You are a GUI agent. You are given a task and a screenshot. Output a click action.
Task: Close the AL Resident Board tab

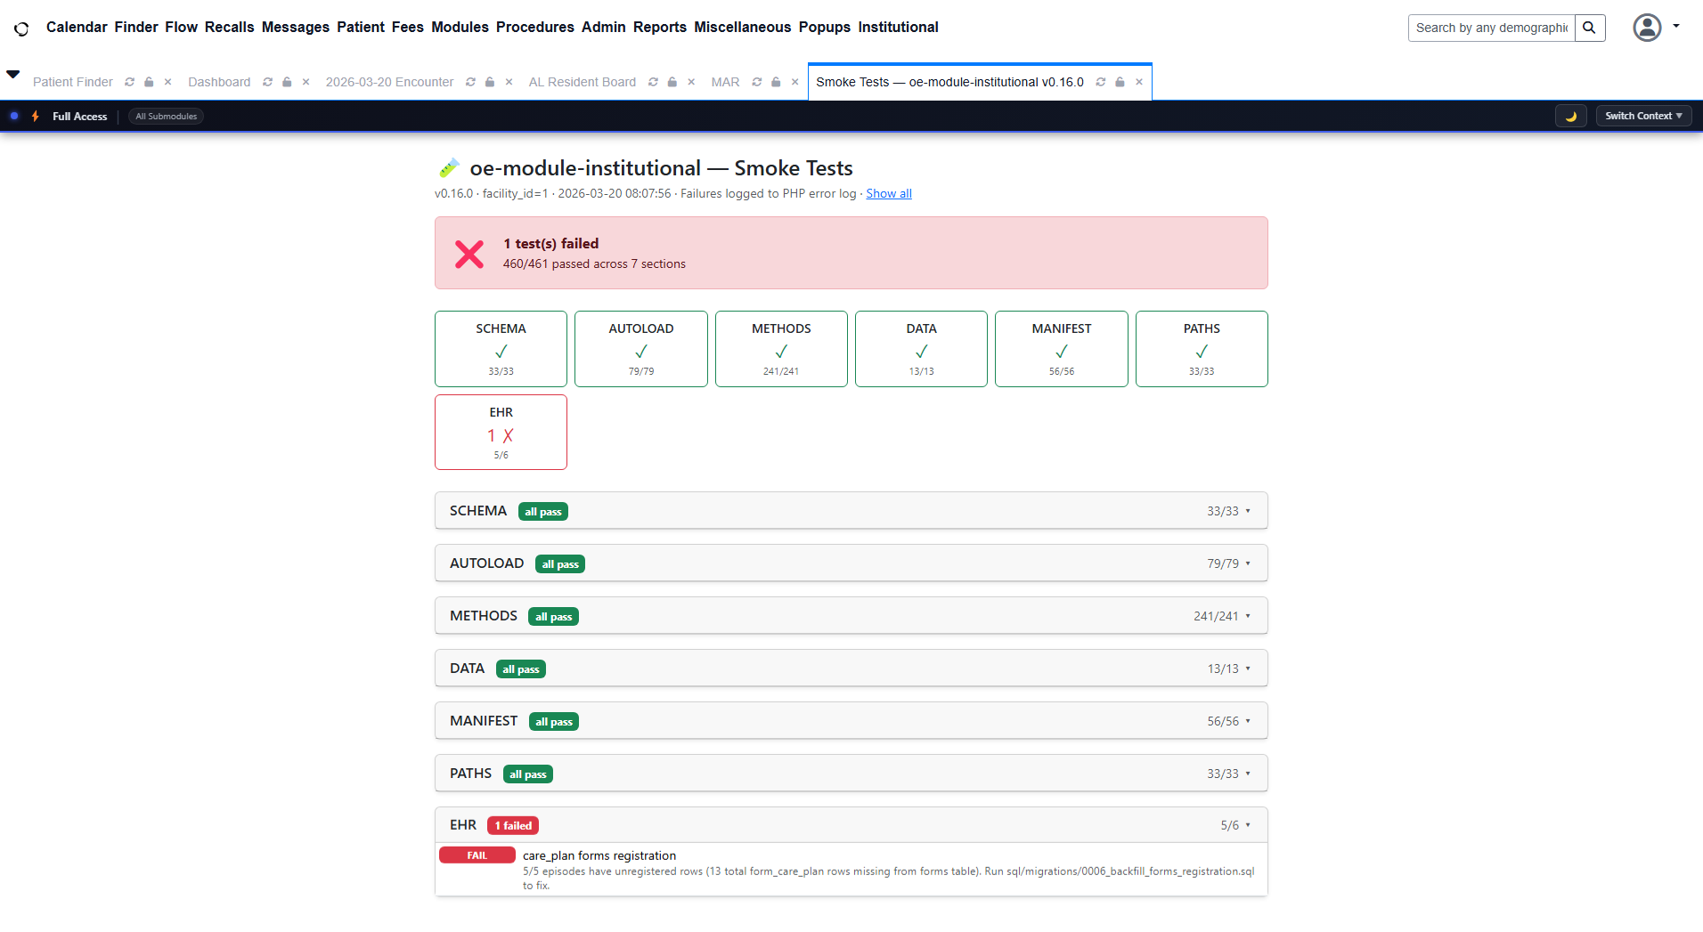[x=691, y=82]
